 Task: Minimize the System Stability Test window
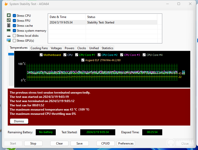tap(167, 4)
